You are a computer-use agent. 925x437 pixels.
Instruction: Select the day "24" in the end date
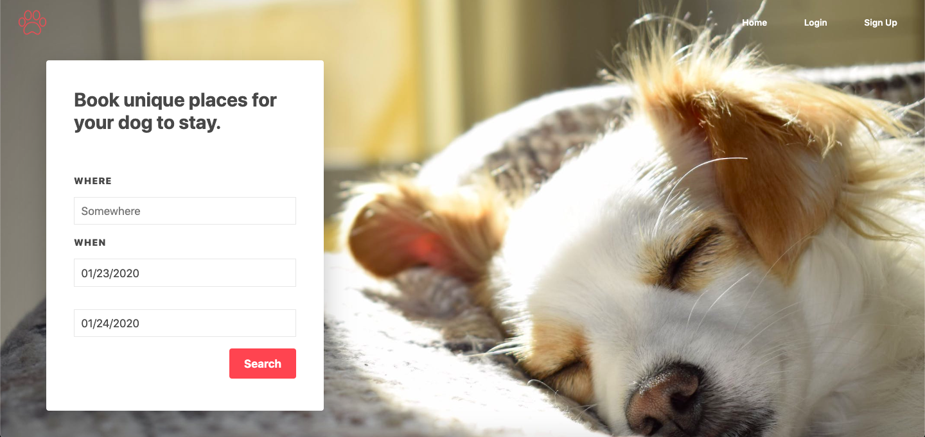point(103,323)
